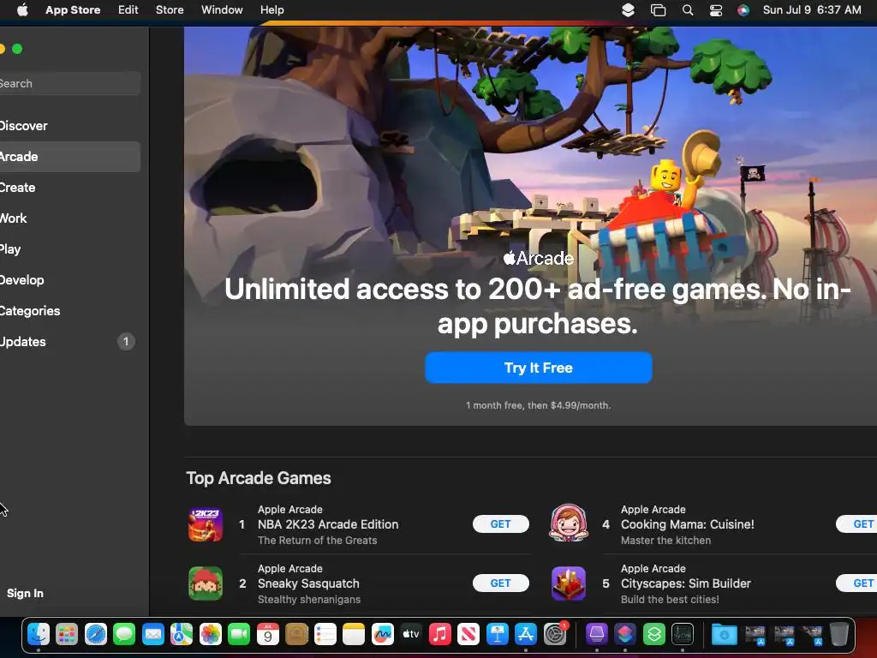This screenshot has height=658, width=877.
Task: Click the Cooking Mama: Cuisine! app icon
Action: (569, 523)
